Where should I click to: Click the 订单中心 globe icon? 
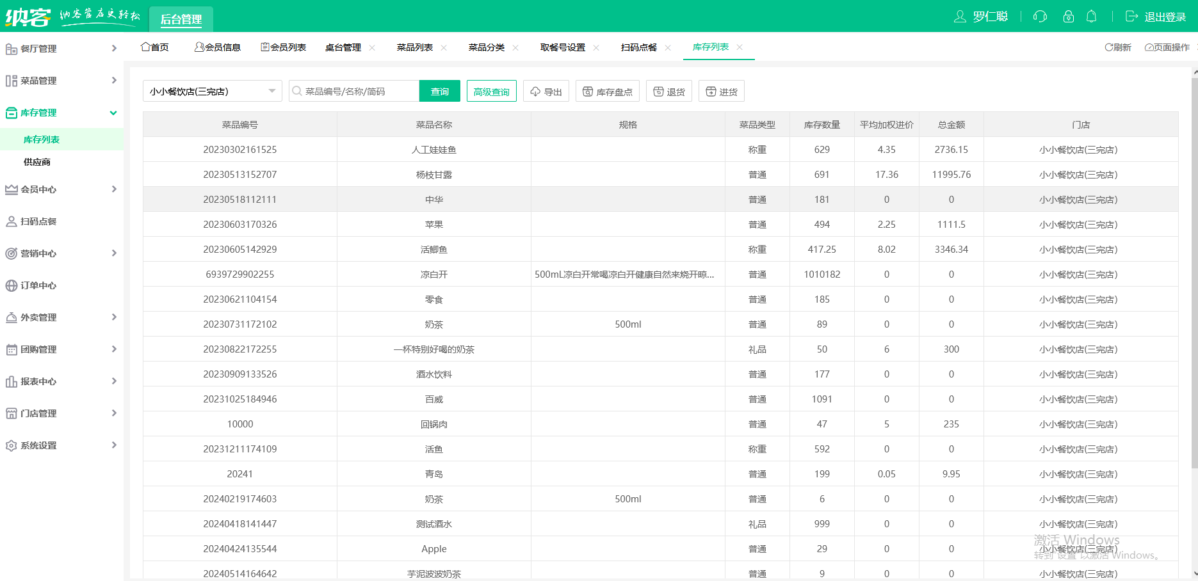(x=12, y=285)
